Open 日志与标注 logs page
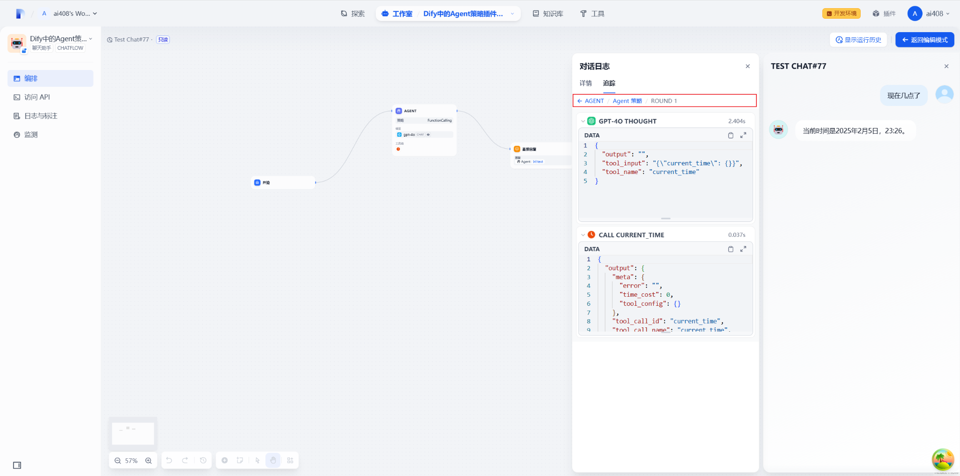The height and width of the screenshot is (476, 960). point(50,116)
